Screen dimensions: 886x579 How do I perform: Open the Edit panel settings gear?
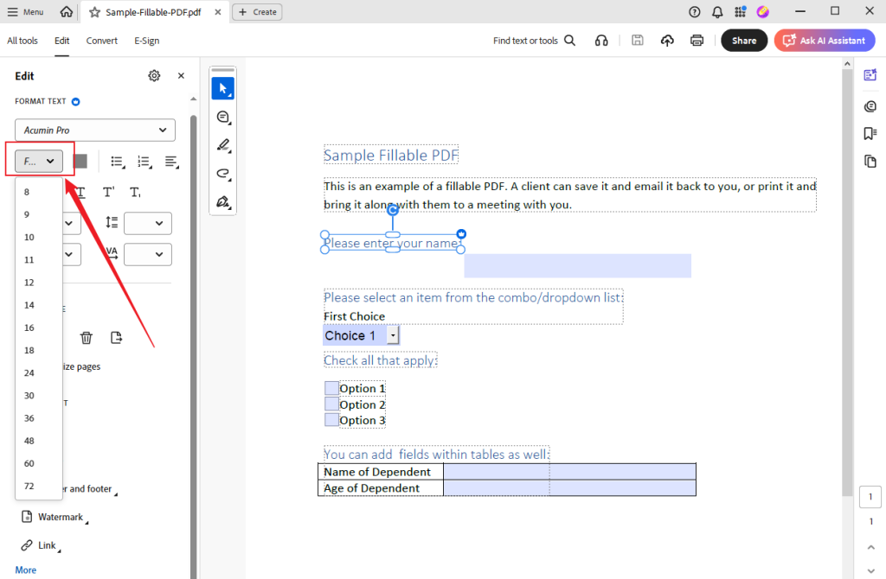coord(154,75)
